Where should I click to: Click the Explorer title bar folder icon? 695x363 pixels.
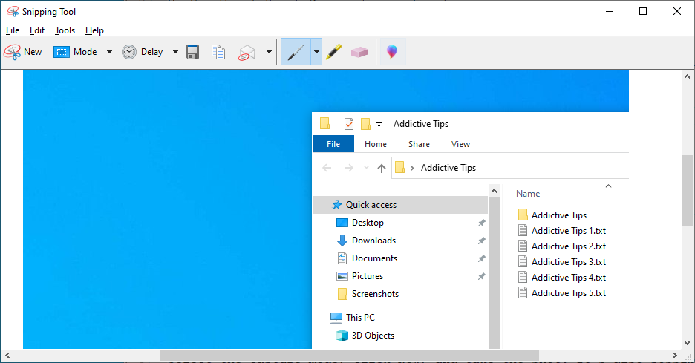pyautogui.click(x=325, y=123)
